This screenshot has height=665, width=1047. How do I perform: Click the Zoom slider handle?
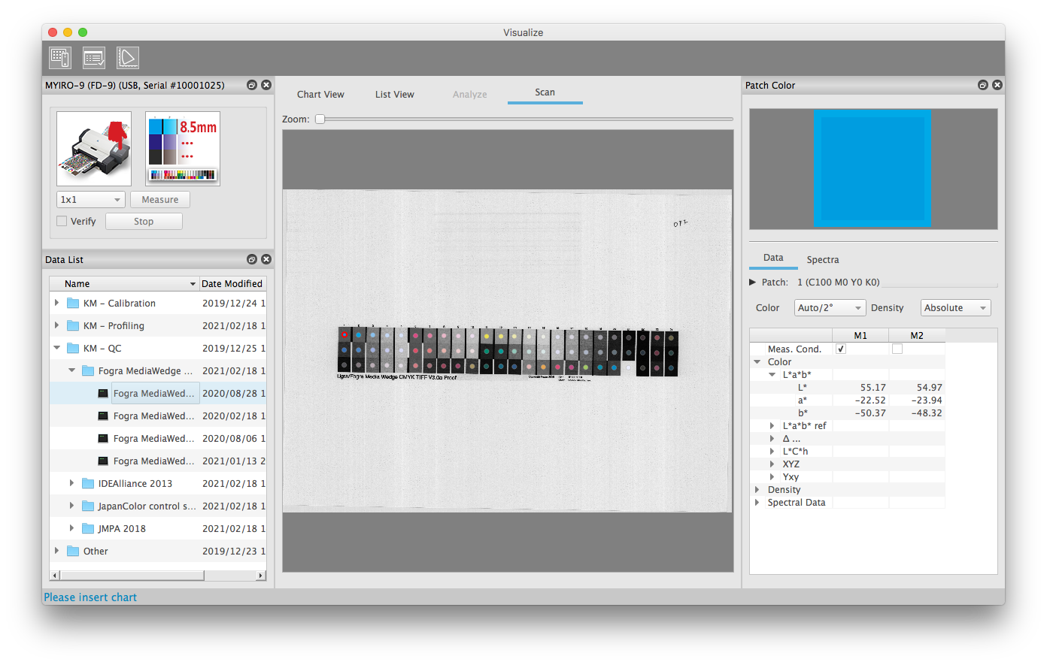(x=320, y=119)
